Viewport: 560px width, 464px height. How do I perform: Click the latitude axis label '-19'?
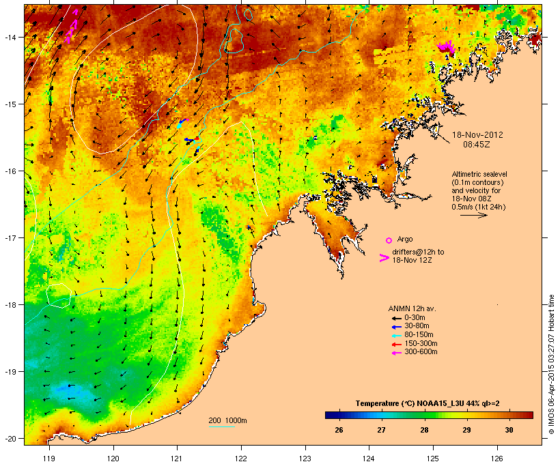[10, 372]
